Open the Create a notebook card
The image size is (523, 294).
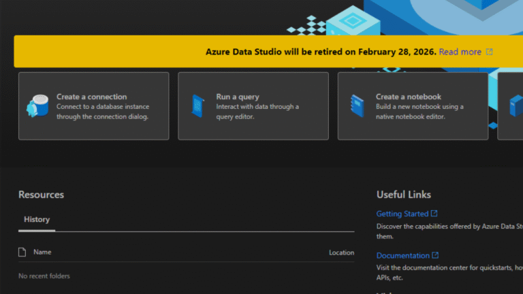pos(413,106)
